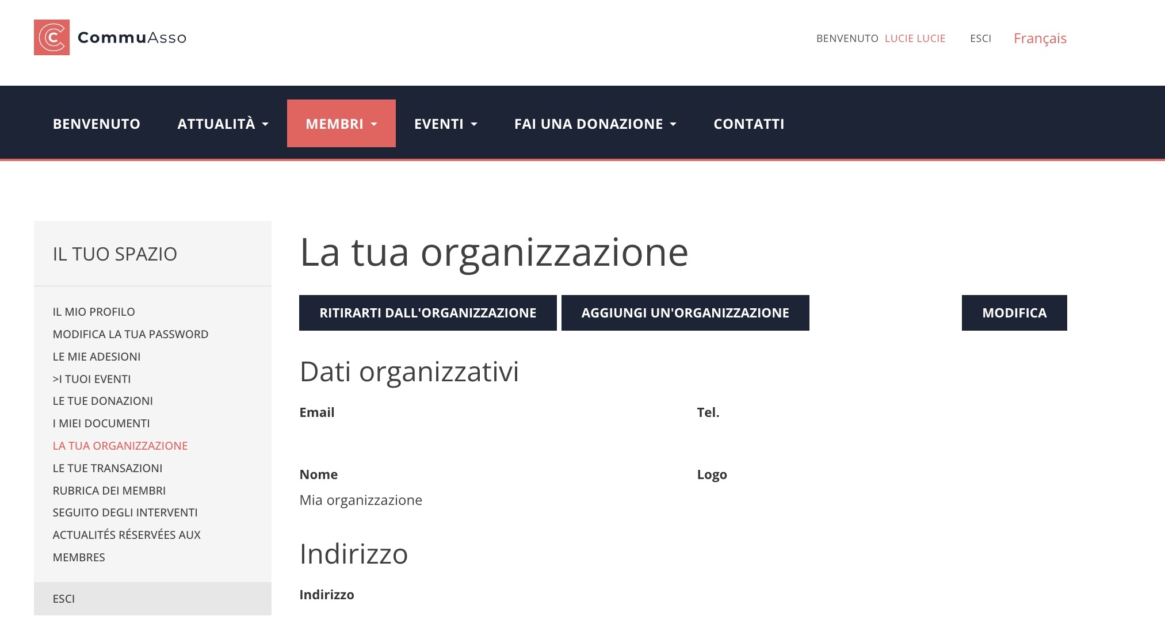Click ESCI at sidebar bottom

[64, 599]
